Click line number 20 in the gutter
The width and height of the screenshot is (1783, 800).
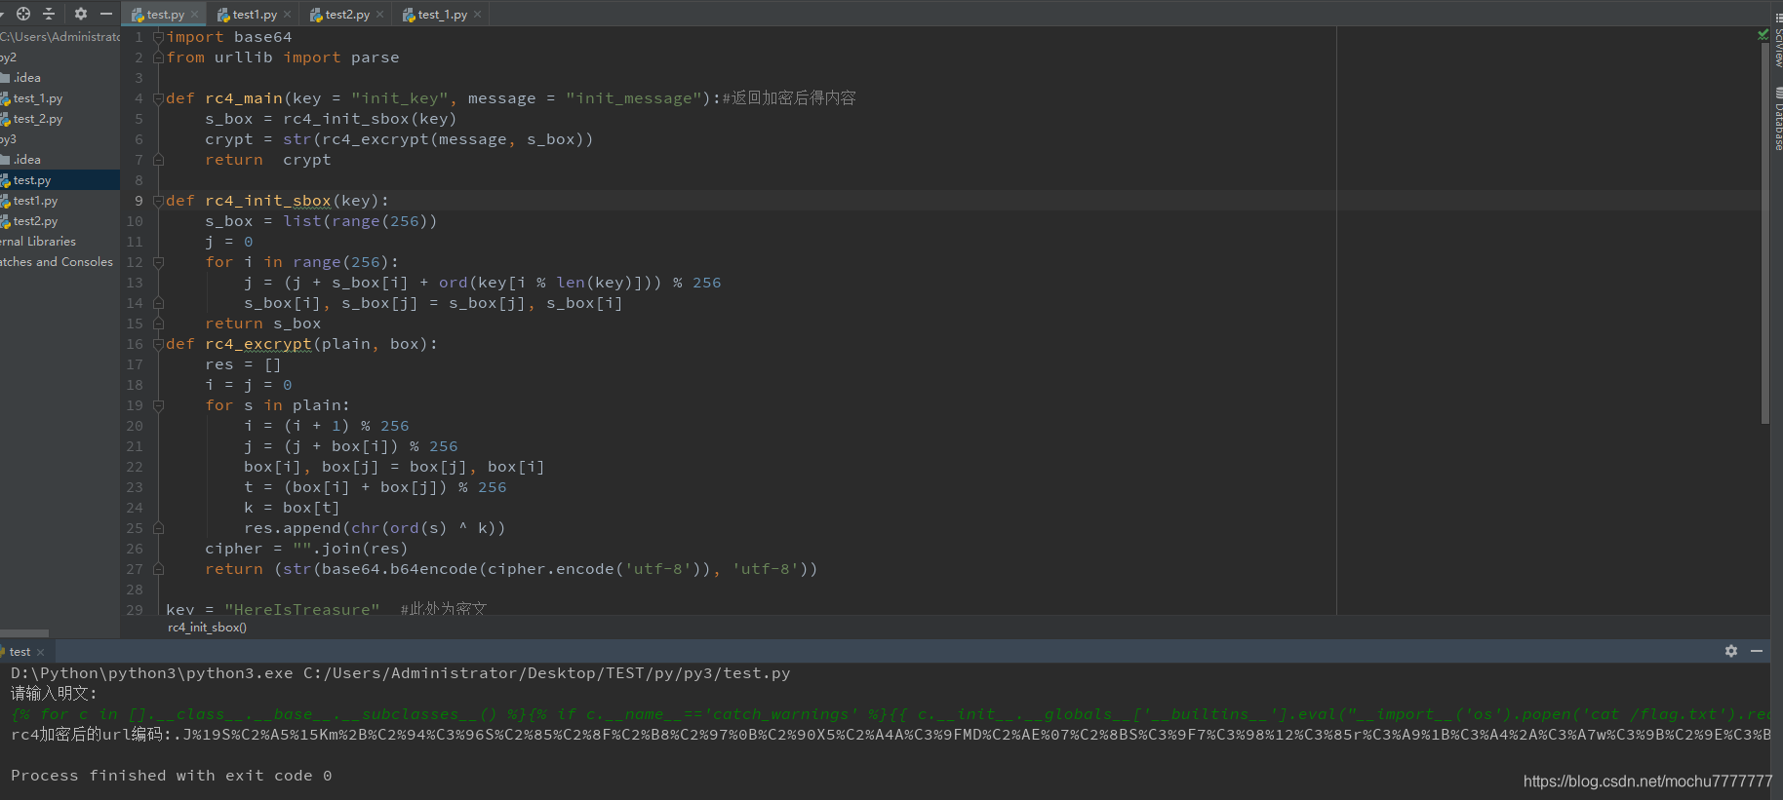coord(135,426)
